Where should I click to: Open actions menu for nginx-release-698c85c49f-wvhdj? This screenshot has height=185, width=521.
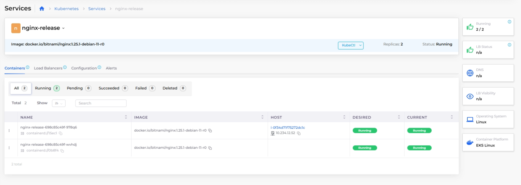tap(9, 148)
